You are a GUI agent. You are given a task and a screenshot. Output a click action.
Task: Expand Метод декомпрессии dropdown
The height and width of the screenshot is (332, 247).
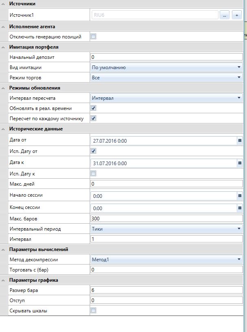(239, 260)
